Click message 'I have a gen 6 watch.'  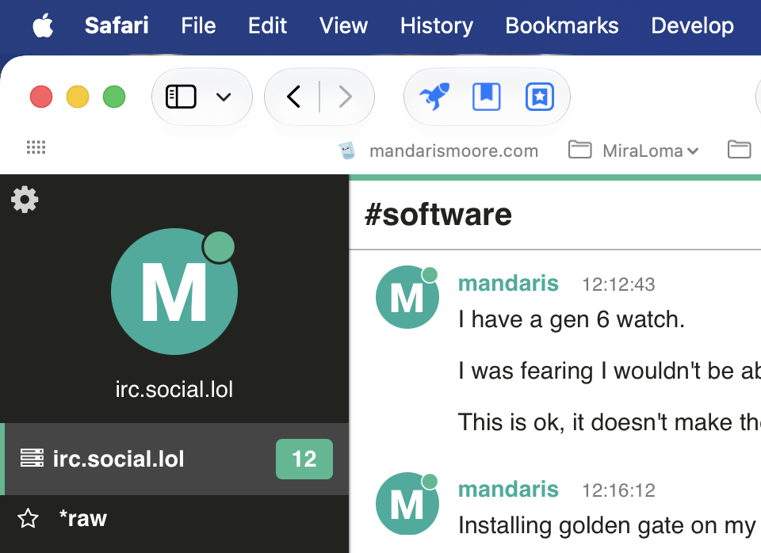(572, 319)
